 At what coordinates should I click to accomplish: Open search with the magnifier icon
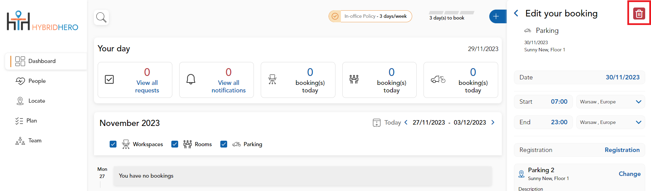(x=101, y=17)
